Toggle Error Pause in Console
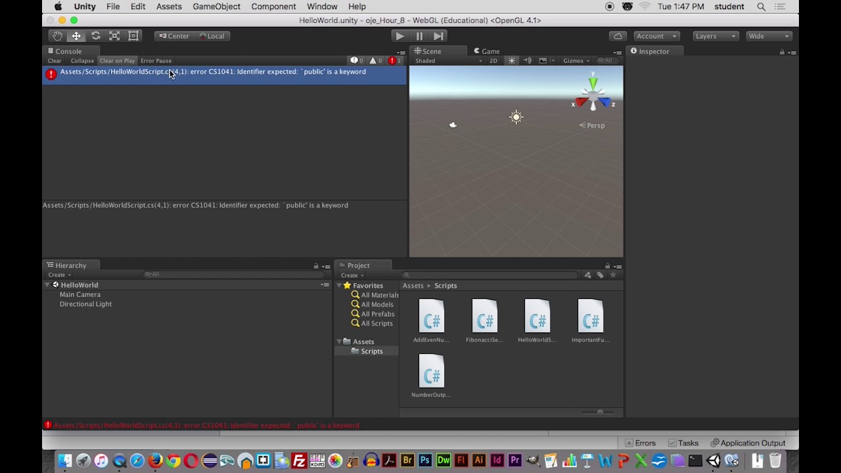Screen dimensions: 841x473 [156, 60]
